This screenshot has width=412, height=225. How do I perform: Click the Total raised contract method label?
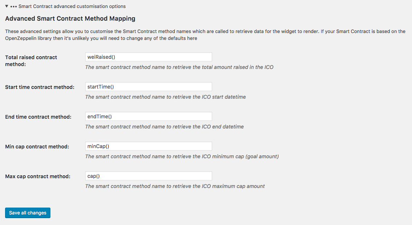(x=31, y=61)
